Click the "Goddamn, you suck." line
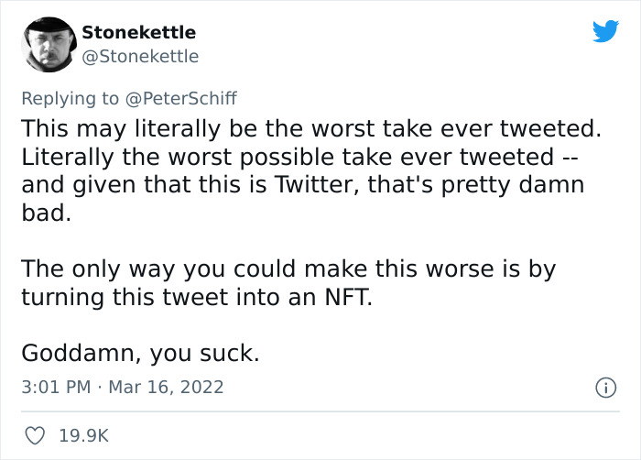Image resolution: width=641 pixels, height=460 pixels. [x=140, y=353]
